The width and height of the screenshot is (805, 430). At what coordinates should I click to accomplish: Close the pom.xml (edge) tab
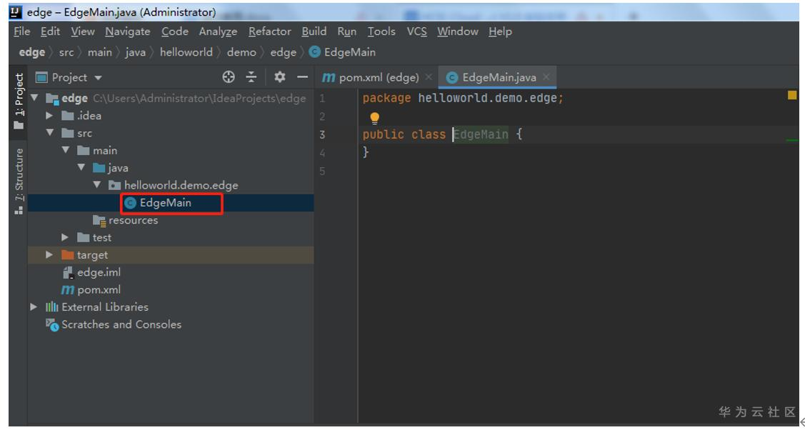429,77
